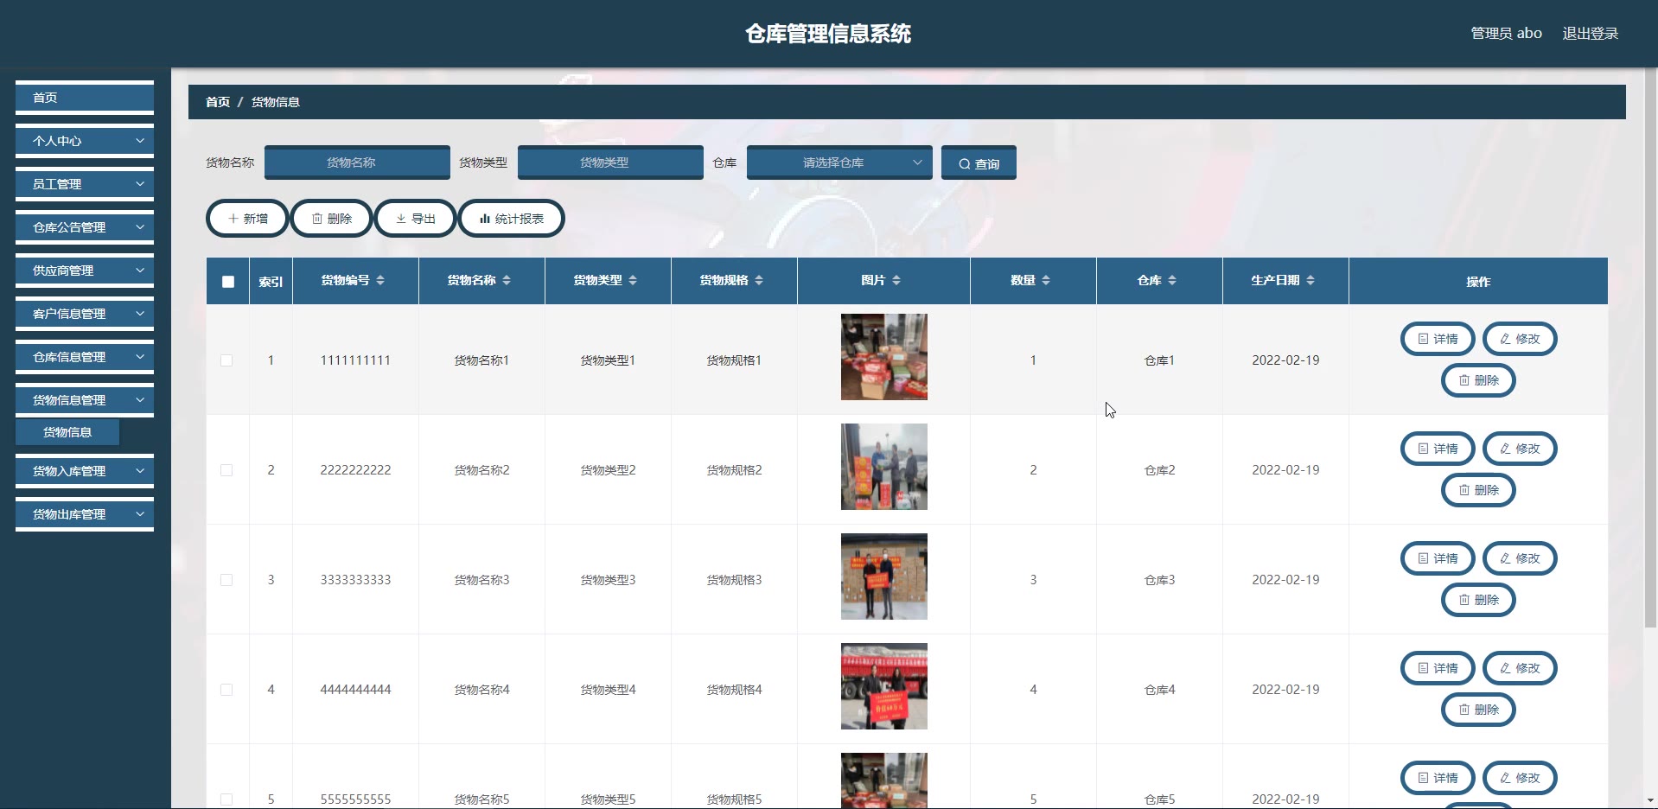Click the 导出 export button
The width and height of the screenshot is (1658, 809).
pyautogui.click(x=416, y=219)
